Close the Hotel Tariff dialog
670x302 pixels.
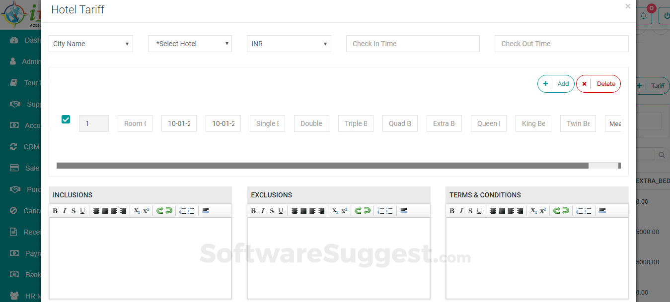point(628,6)
